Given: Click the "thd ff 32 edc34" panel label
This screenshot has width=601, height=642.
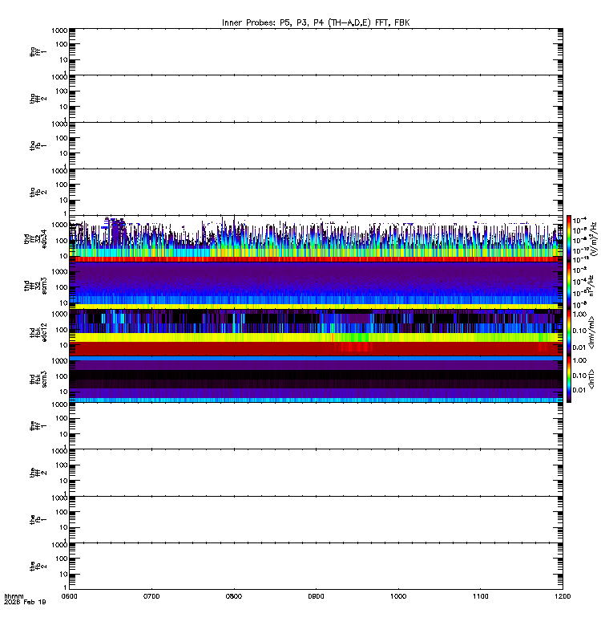Looking at the screenshot, I should pyautogui.click(x=35, y=238).
